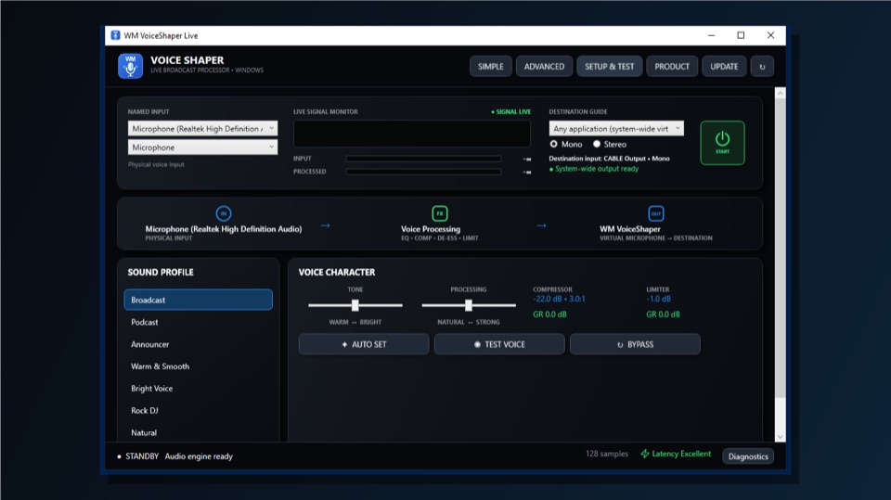Image resolution: width=891 pixels, height=500 pixels.
Task: Click the TONE warm-bright slider handle
Action: tap(355, 305)
